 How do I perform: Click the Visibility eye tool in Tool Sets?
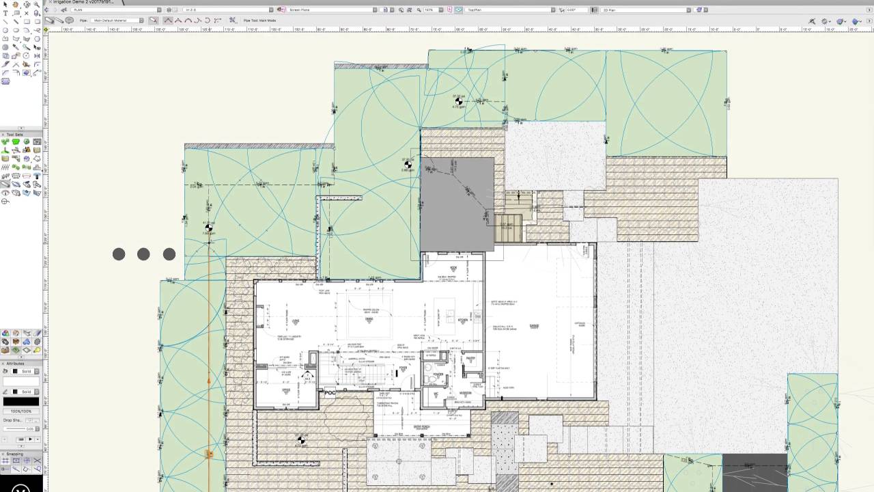[x=5, y=193]
